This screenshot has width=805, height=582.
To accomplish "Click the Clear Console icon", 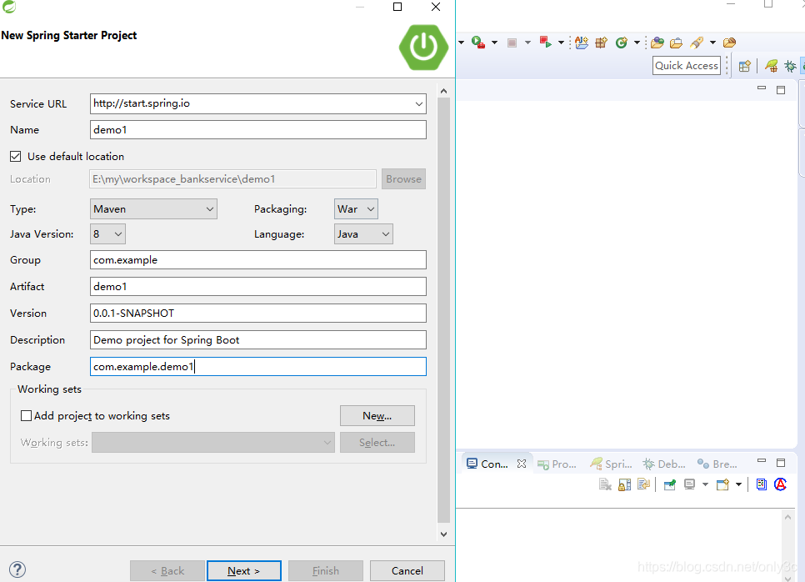I will [x=605, y=484].
